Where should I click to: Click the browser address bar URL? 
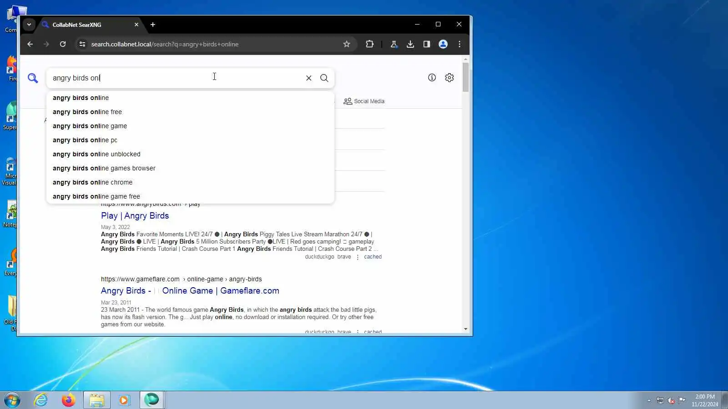point(165,44)
